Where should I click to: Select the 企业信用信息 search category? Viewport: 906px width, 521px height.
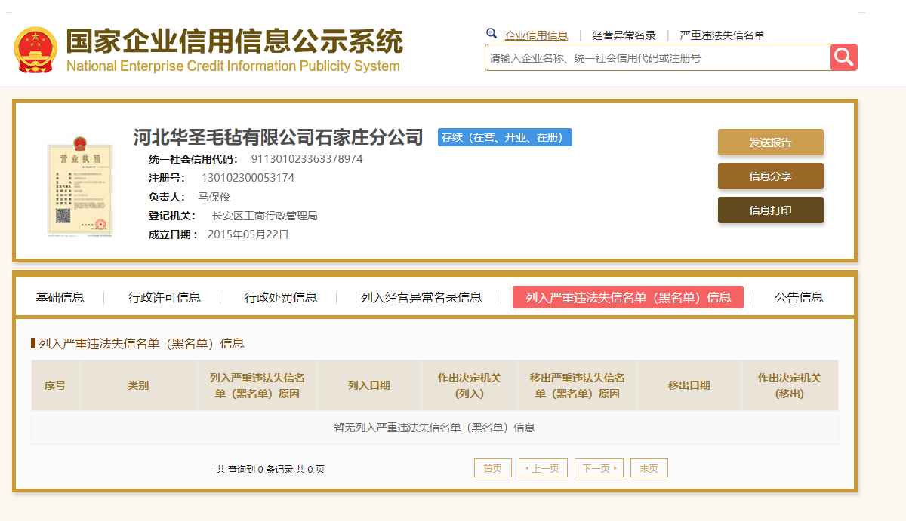(x=536, y=35)
